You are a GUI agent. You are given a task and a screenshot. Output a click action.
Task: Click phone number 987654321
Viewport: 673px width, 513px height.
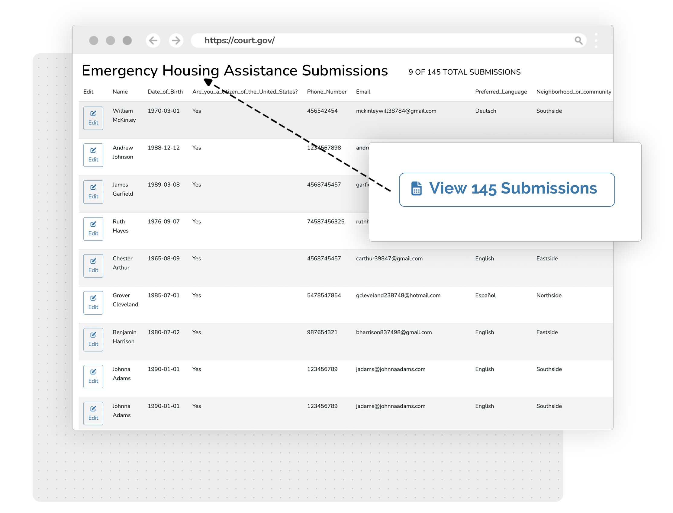322,332
